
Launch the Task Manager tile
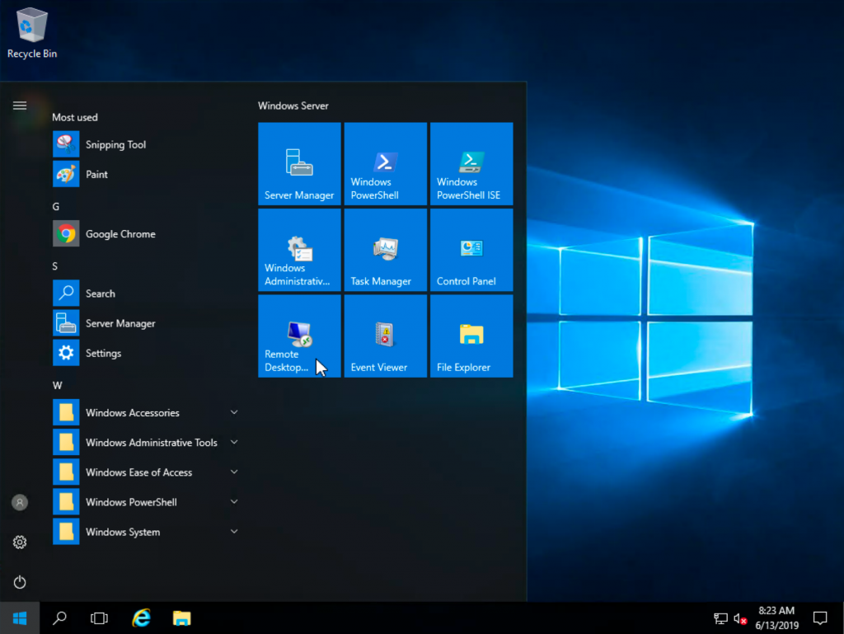coord(386,250)
